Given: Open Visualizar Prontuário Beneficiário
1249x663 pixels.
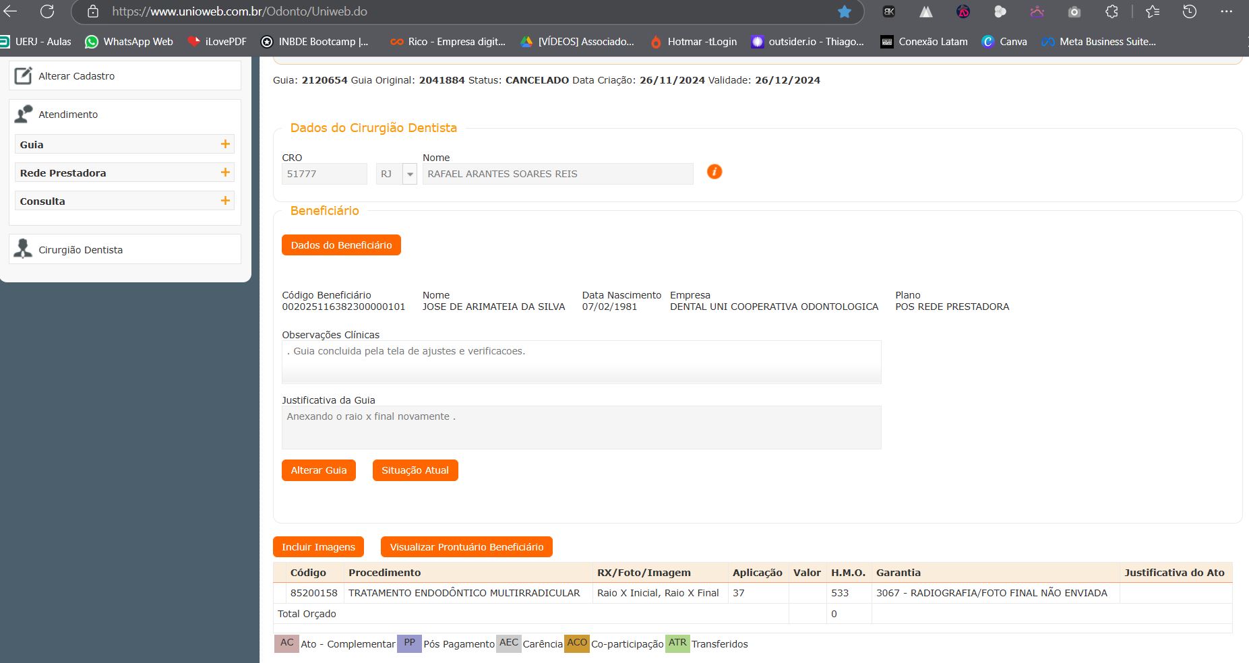Looking at the screenshot, I should click(x=466, y=547).
